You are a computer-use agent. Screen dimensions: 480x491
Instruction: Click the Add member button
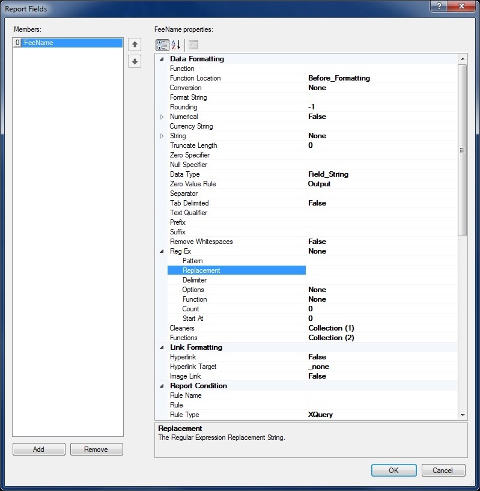(38, 450)
